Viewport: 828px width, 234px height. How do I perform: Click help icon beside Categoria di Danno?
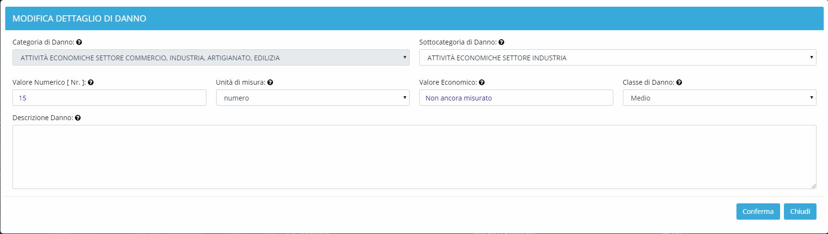79,42
